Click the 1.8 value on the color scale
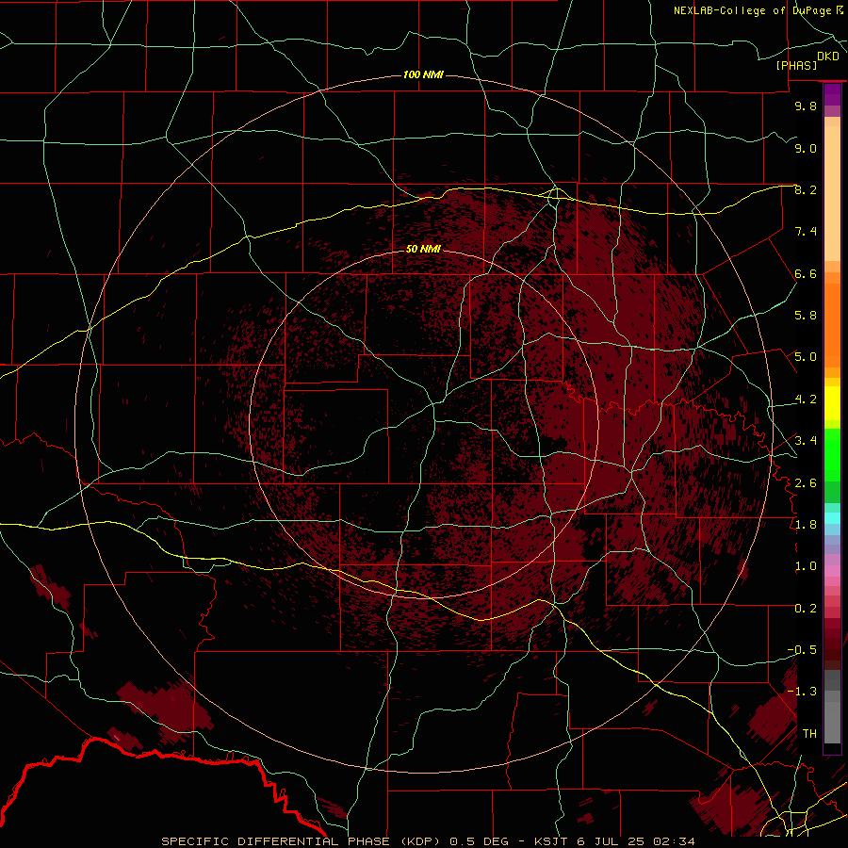Viewport: 848px width, 848px height. 806,525
